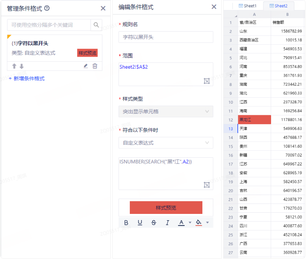The image size is (307, 259).
Task: Click the range picker icon in 范围 box
Action: tap(207, 81)
